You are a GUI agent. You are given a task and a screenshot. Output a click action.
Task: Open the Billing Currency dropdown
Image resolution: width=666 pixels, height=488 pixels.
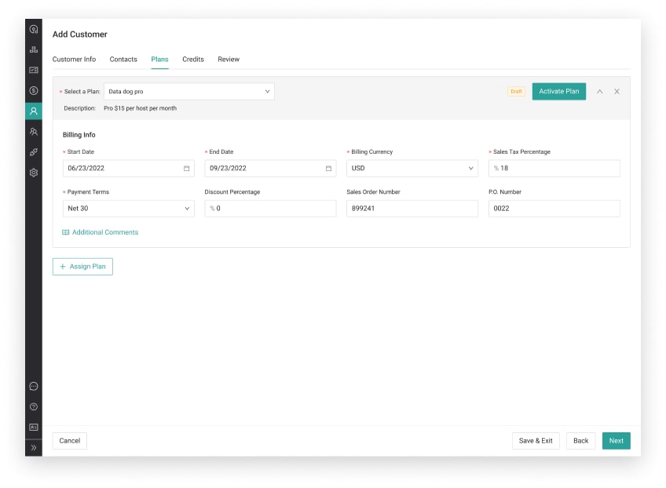click(x=412, y=169)
